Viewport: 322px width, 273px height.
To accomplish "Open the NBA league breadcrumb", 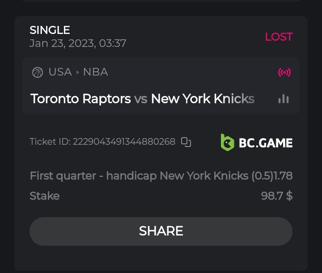I will point(95,72).
